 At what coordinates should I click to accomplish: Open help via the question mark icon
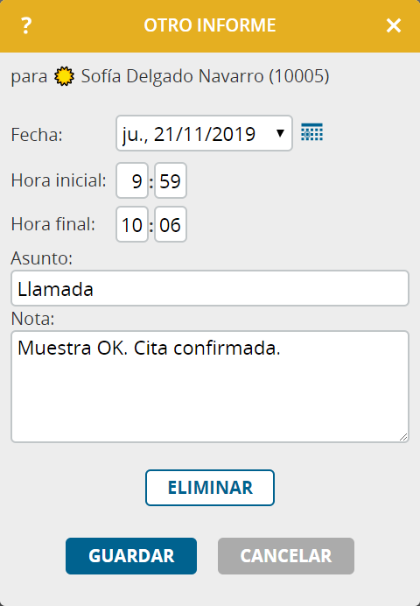coord(26,26)
